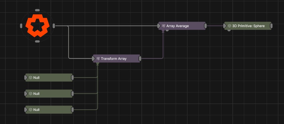Click the output port of Array Average node
284x124 pixels.
(205, 26)
